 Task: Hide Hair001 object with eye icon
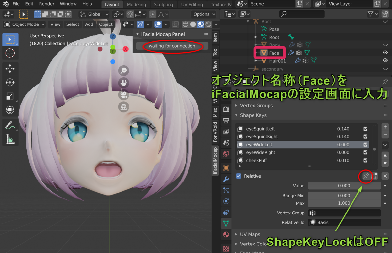385,60
